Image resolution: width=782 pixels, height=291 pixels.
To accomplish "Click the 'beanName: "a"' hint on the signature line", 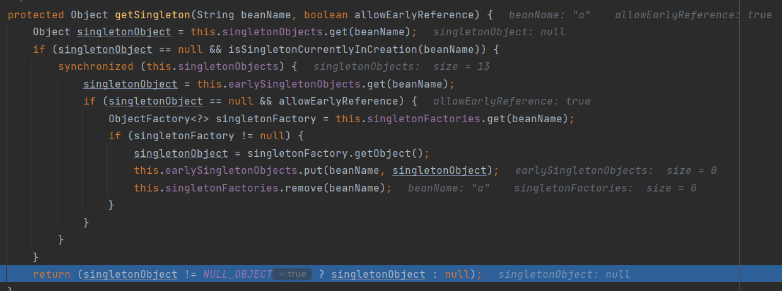I will coord(550,14).
